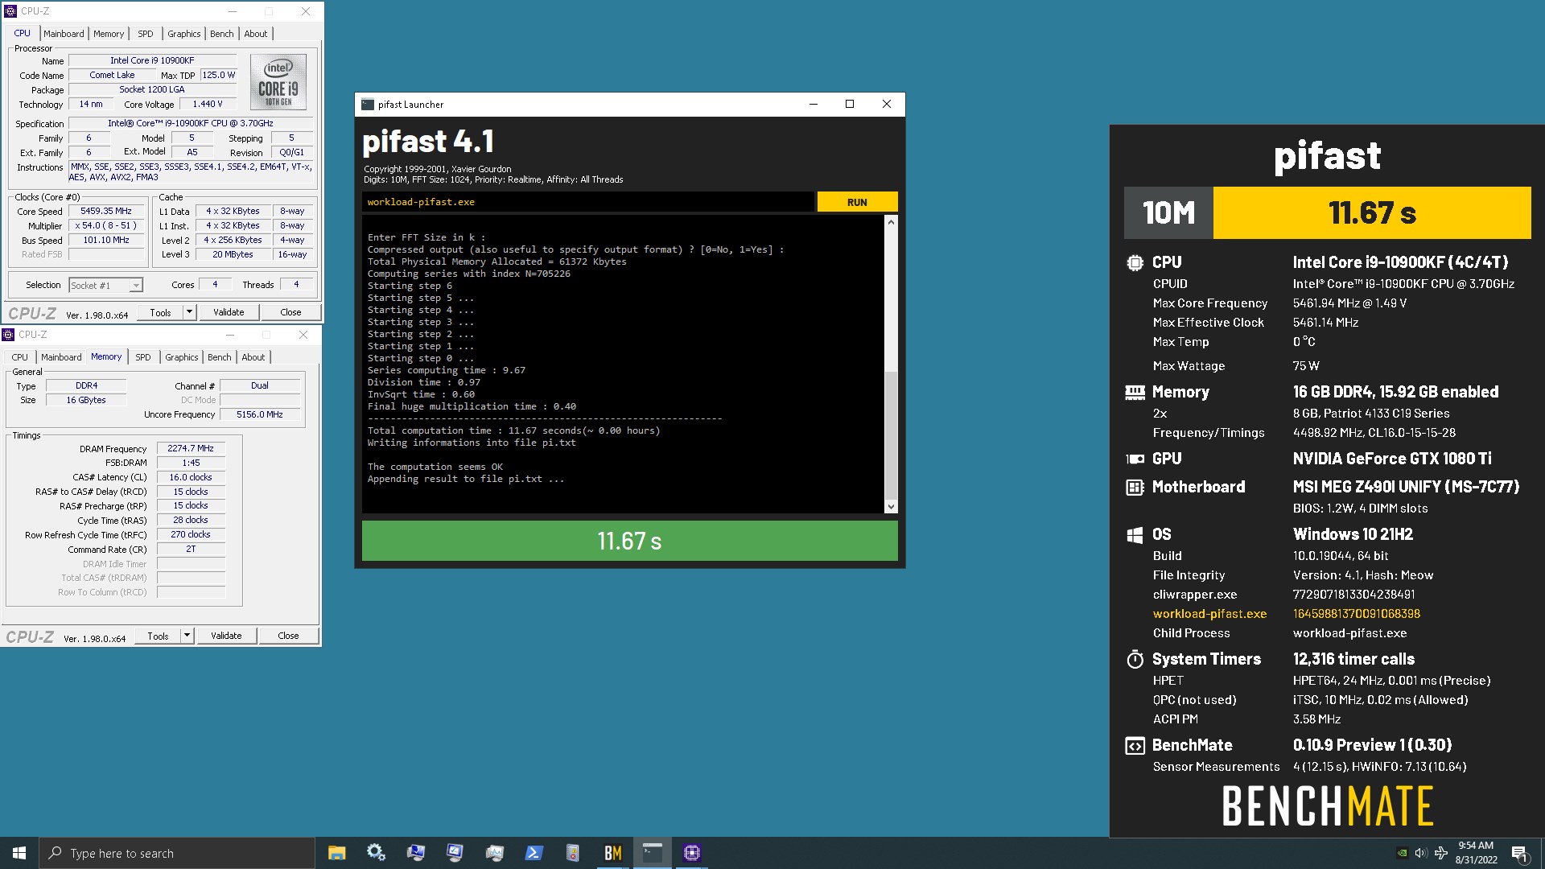The height and width of the screenshot is (869, 1545).
Task: Switch to Mainboard tab in top CPU-Z
Action: click(x=64, y=34)
